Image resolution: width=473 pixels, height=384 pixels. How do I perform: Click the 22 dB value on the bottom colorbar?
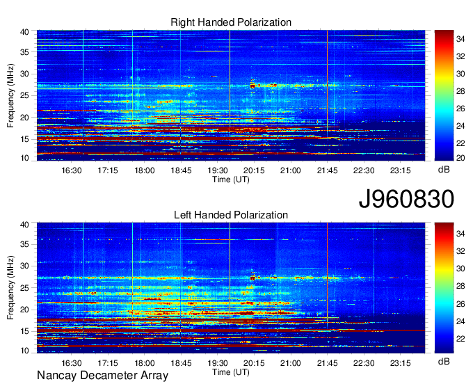[x=460, y=339]
